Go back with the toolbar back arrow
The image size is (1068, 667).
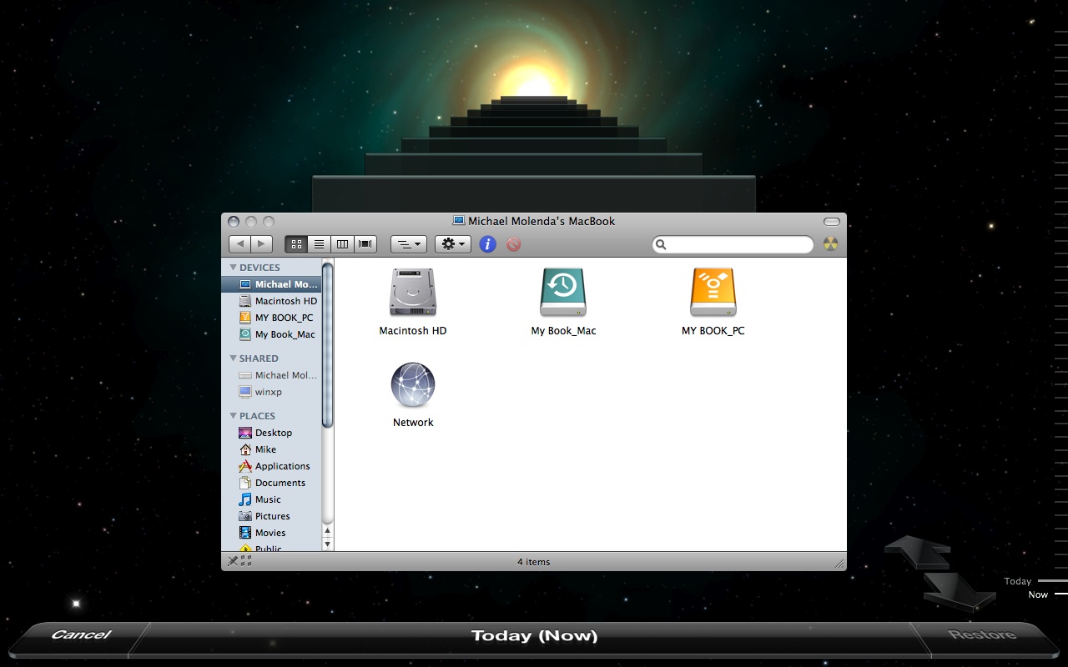239,244
